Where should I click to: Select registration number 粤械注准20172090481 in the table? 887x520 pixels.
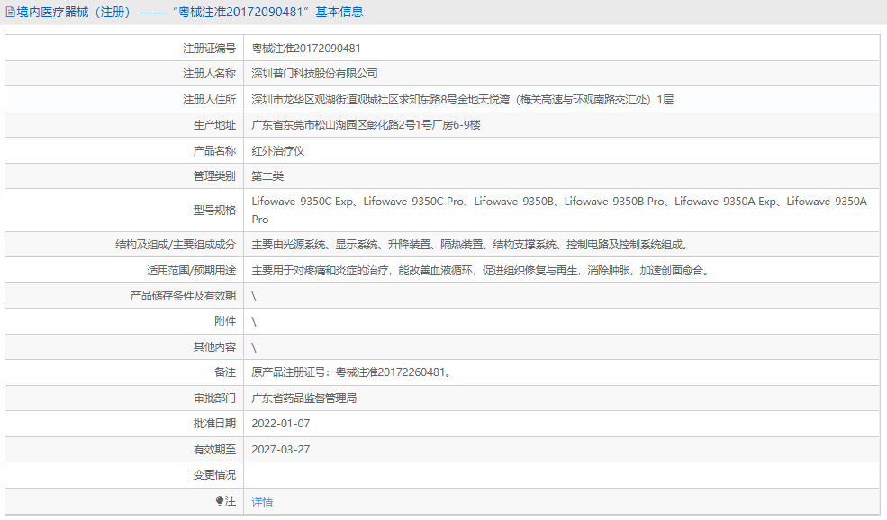(x=305, y=49)
